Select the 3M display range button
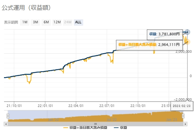Viewport: 195px width, 131px height. [x=35, y=23]
